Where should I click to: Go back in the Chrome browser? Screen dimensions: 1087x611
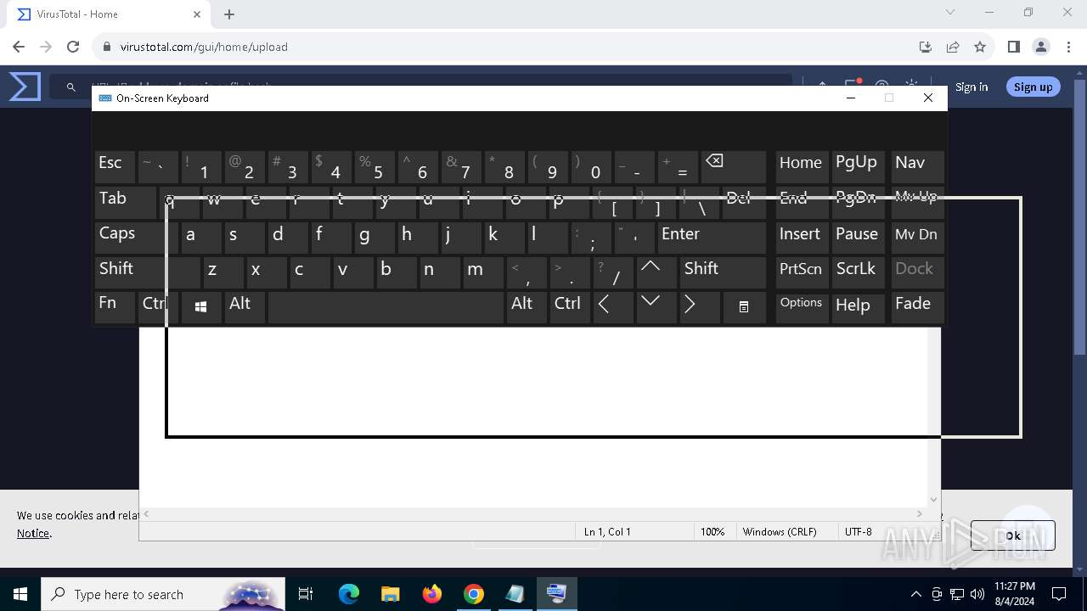19,47
